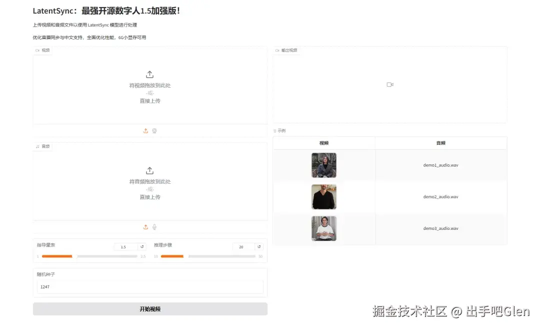
Task: Select the demo3 example video thumbnail
Action: 323,228
